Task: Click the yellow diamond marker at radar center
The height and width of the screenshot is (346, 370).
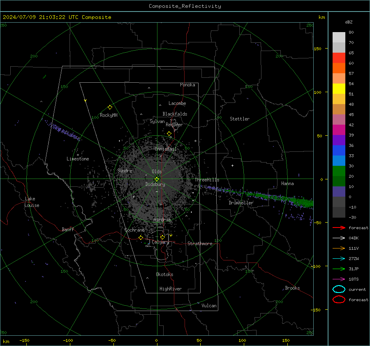Action: [157, 179]
